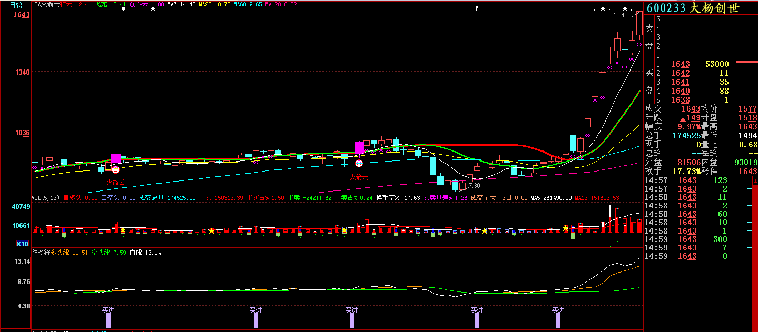This screenshot has width=758, height=332.
Task: Select the 12A火箭云 indicator name
Action: pos(45,4)
